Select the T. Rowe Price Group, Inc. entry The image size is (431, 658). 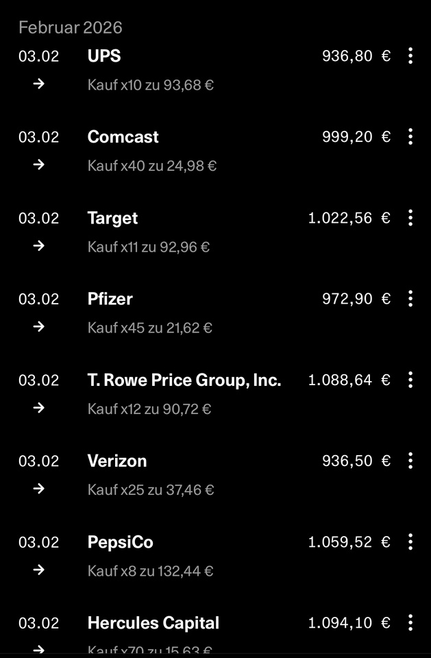184,380
